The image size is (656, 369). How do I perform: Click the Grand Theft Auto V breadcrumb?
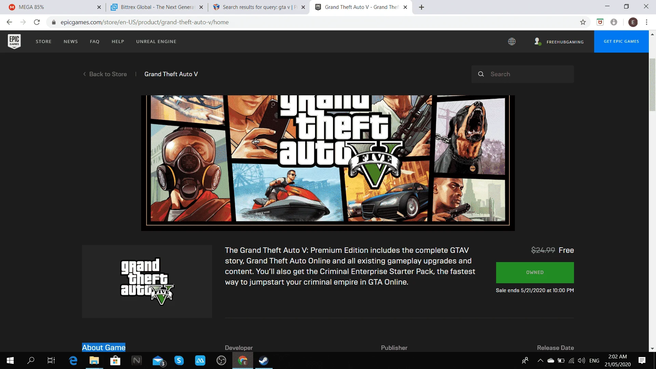[171, 74]
